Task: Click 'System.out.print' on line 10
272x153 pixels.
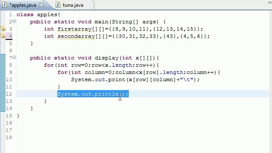Action: coord(98,79)
